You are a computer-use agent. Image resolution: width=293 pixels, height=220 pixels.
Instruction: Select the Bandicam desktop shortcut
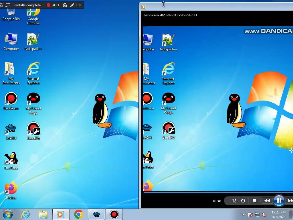click(x=11, y=101)
